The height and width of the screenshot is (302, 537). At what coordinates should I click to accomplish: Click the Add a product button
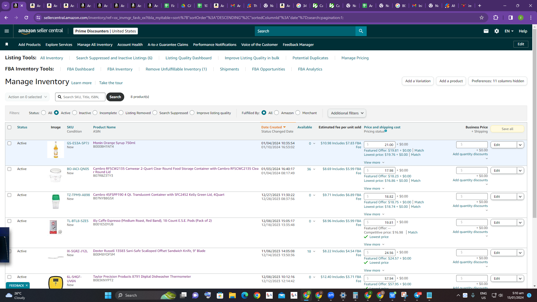(x=451, y=81)
